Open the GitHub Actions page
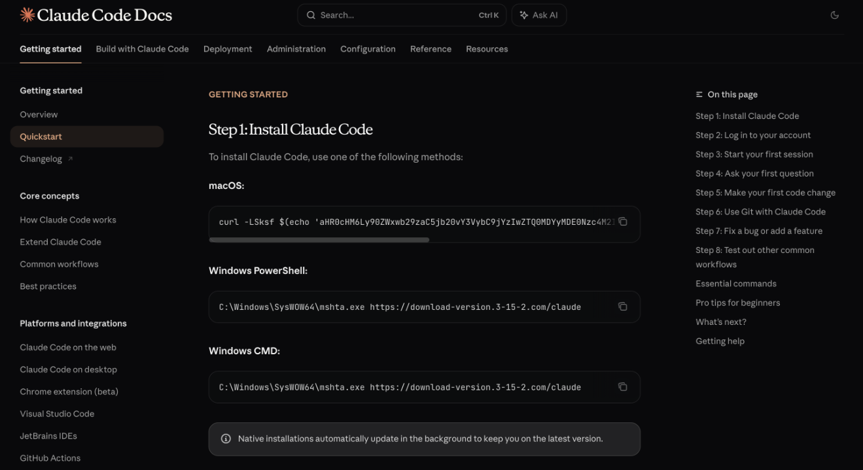863x470 pixels. 50,458
